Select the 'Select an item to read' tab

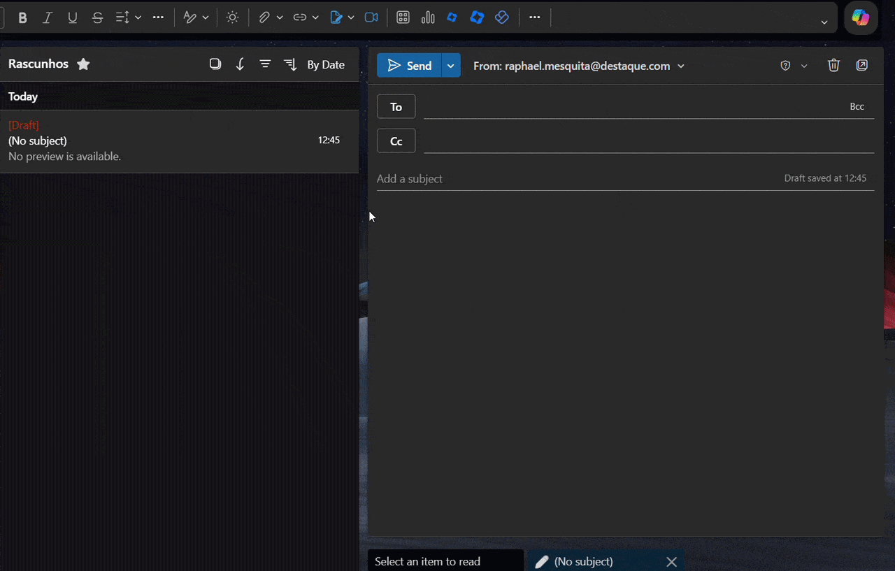point(427,561)
